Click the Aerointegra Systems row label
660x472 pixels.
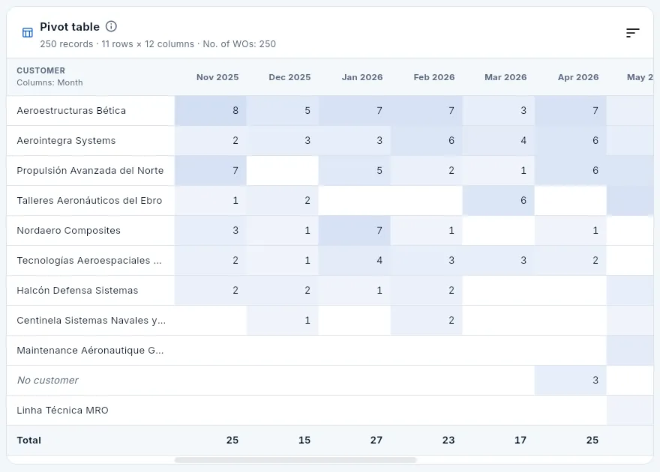pyautogui.click(x=66, y=140)
